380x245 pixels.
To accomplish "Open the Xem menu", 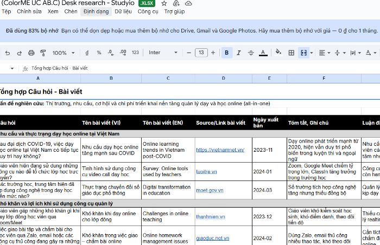I will tap(53, 11).
